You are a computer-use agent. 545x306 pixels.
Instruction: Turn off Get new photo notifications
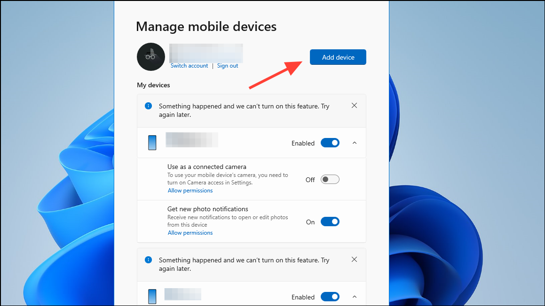pos(330,221)
